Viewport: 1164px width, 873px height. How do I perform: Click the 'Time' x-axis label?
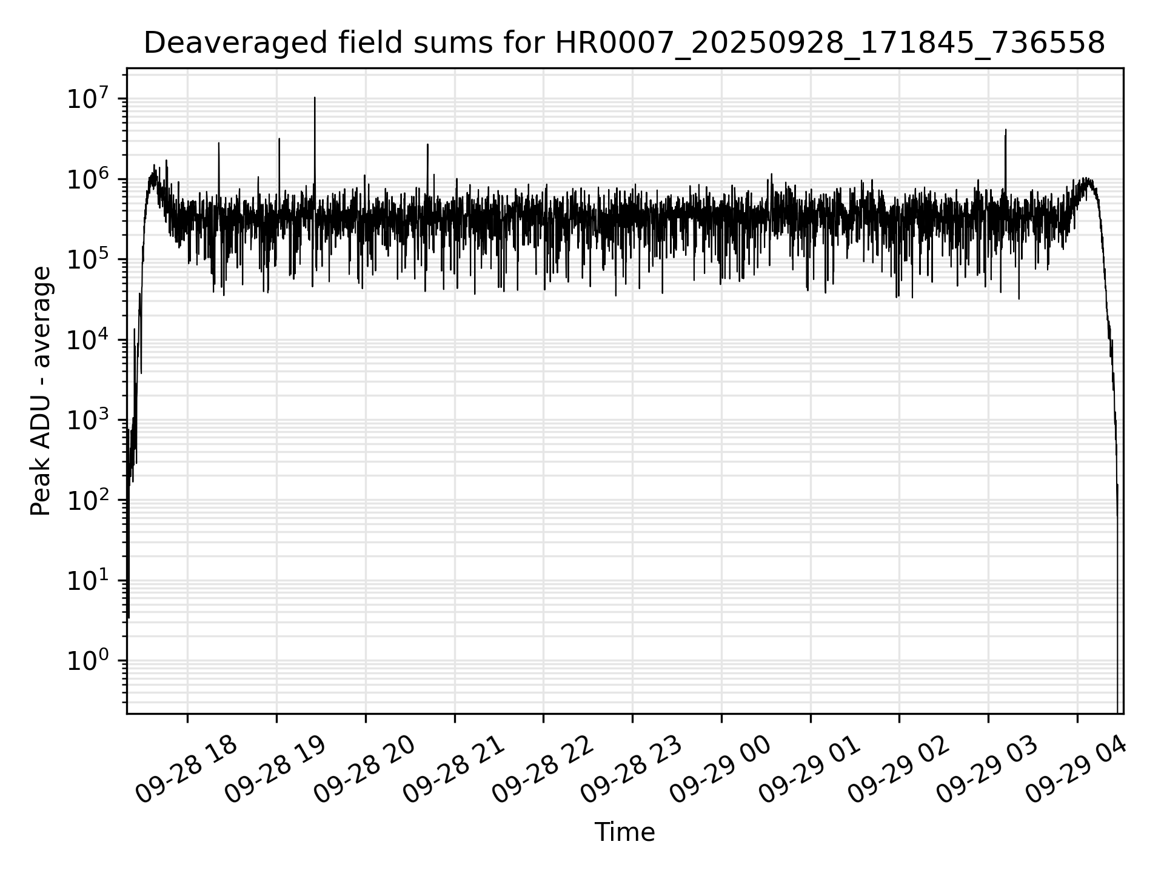(x=624, y=832)
